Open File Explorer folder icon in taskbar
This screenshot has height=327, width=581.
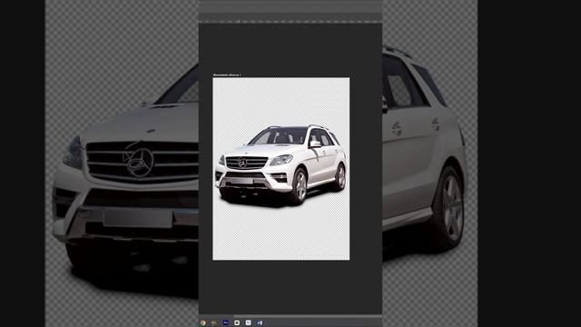click(214, 323)
